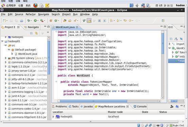Select commons-codec-1.4.jar in project tree
The width and height of the screenshot is (188, 127).
point(25,109)
